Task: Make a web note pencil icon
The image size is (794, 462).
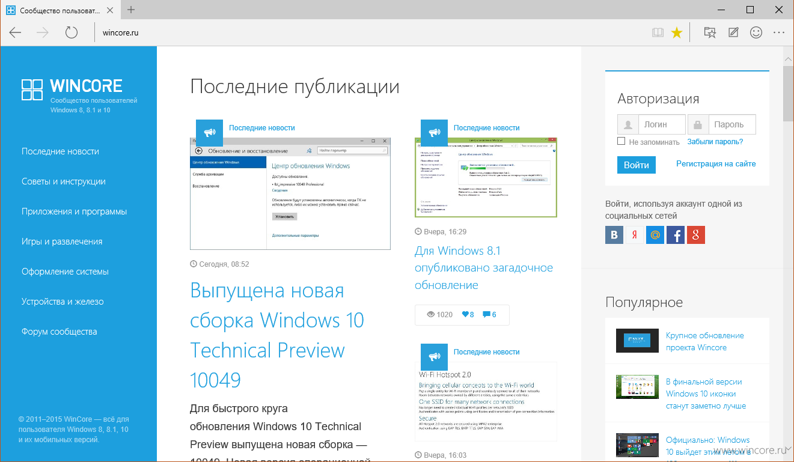Action: (x=733, y=32)
